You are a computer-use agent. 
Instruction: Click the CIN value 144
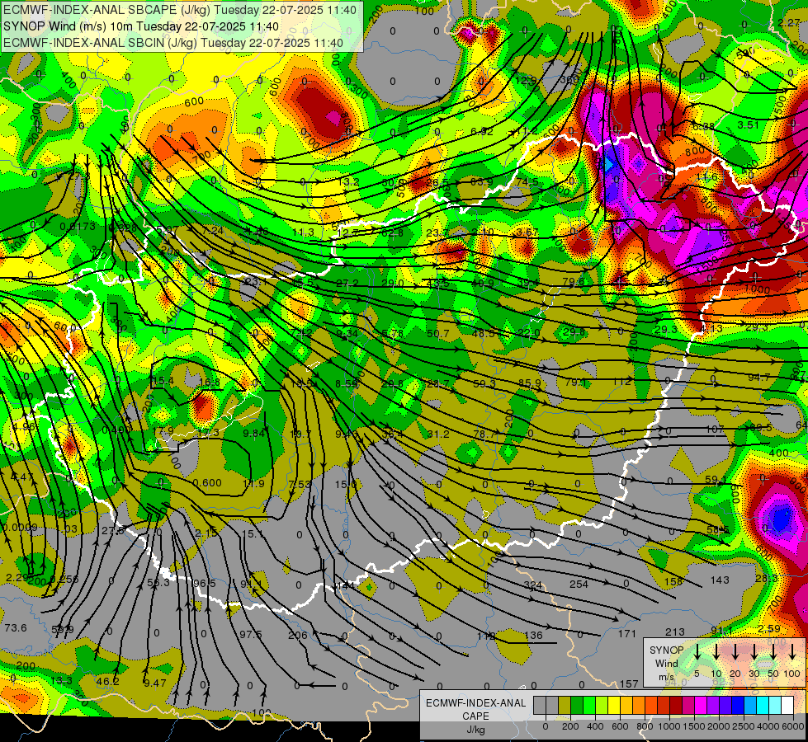point(345,586)
